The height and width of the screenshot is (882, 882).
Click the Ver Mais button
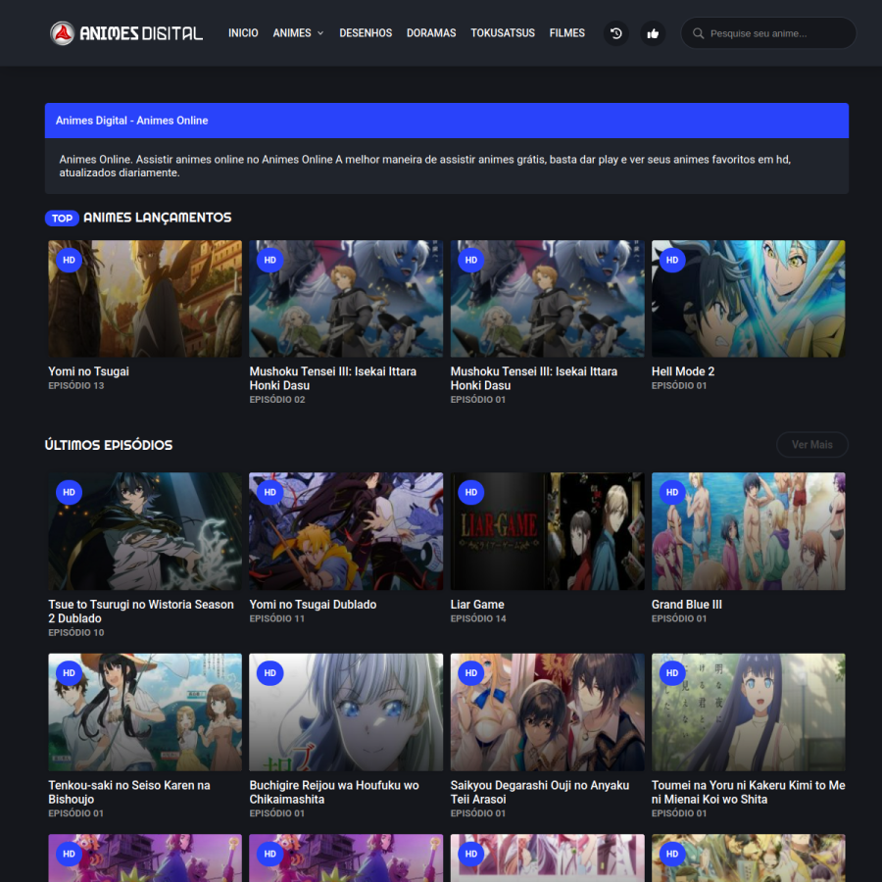(811, 444)
